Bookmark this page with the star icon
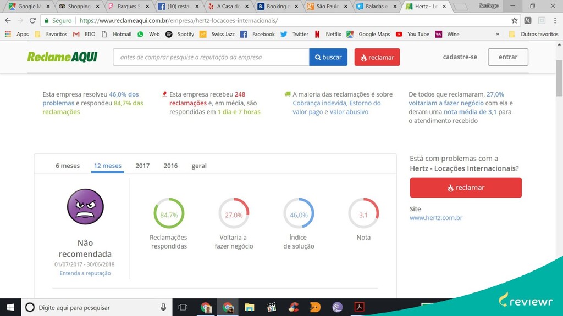563x316 pixels. (x=515, y=21)
